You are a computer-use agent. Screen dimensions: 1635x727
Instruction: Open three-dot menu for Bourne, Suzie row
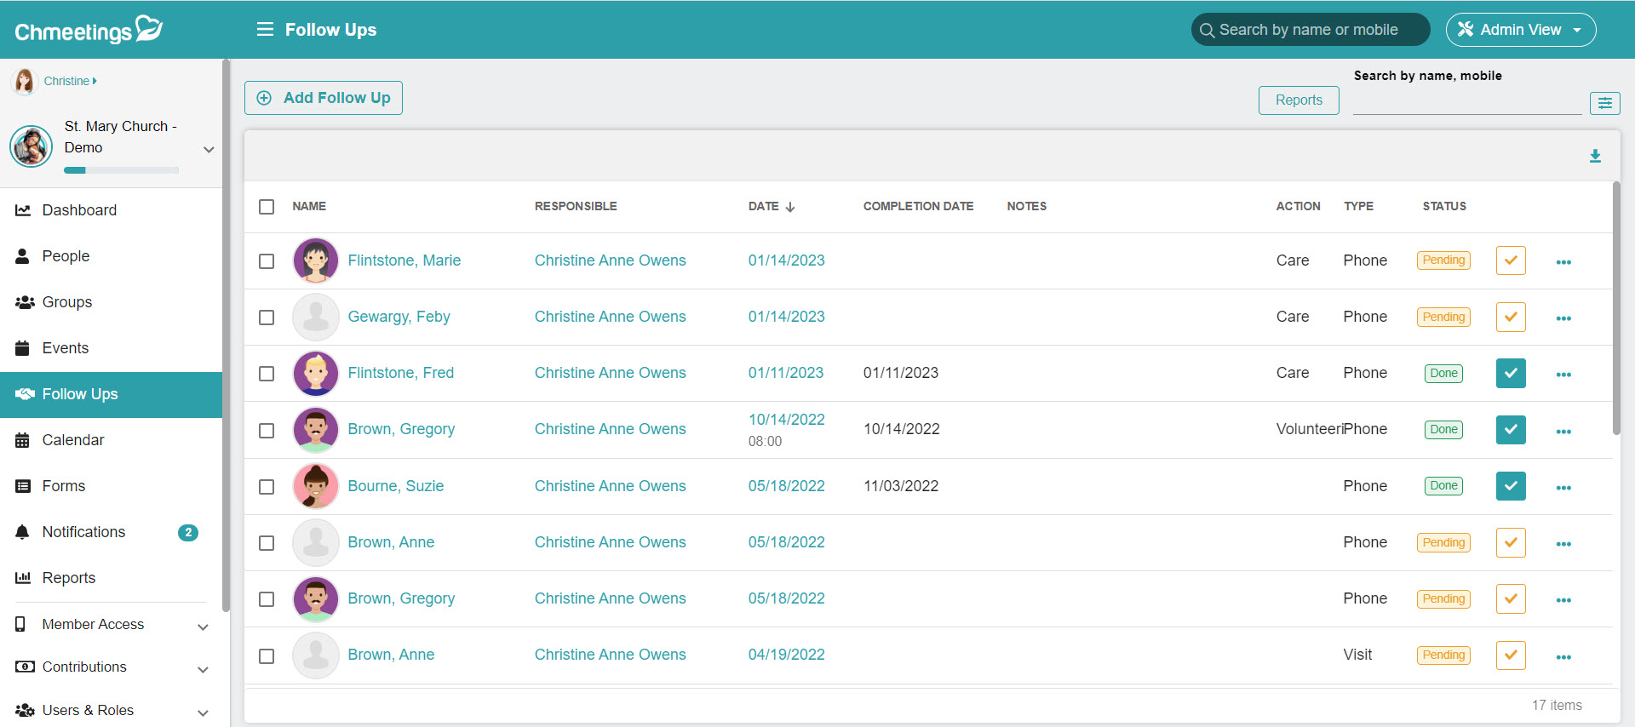[x=1563, y=487]
